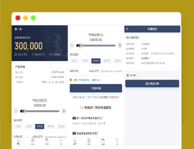Click the 0.02% daily rate value

[55, 72]
